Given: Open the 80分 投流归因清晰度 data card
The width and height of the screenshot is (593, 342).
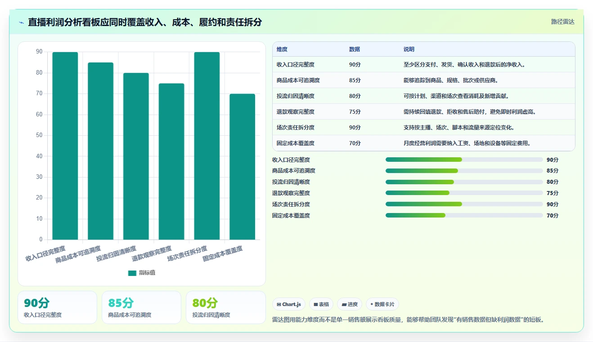Looking at the screenshot, I should click(226, 307).
